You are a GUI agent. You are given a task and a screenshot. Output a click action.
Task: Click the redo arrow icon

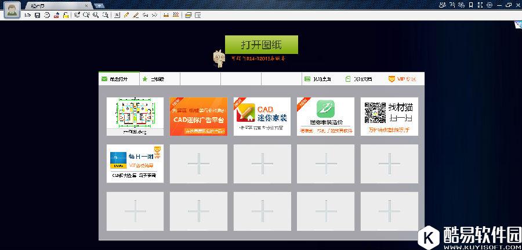pos(154,15)
